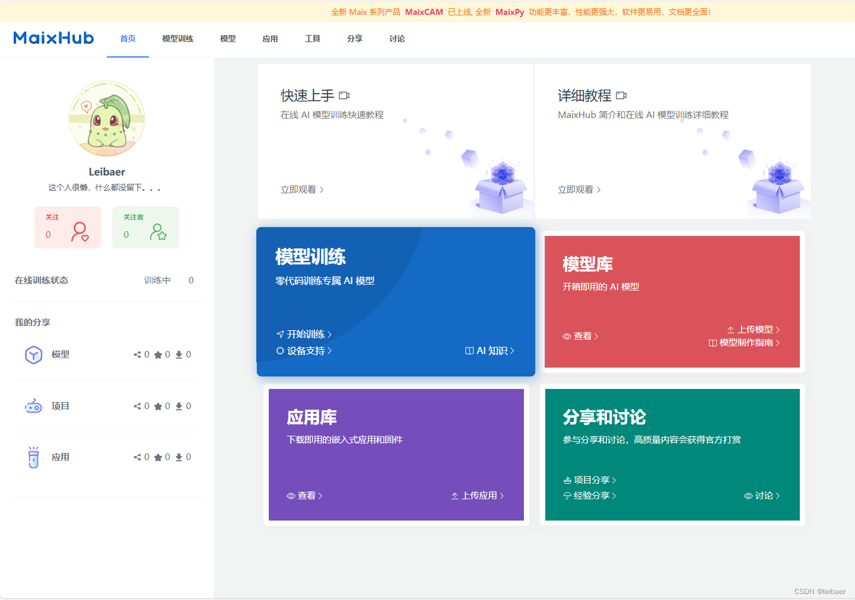Screen dimensions: 855x600
Task: Click 经验分享 in 分享和讨论 card
Action: click(x=590, y=496)
